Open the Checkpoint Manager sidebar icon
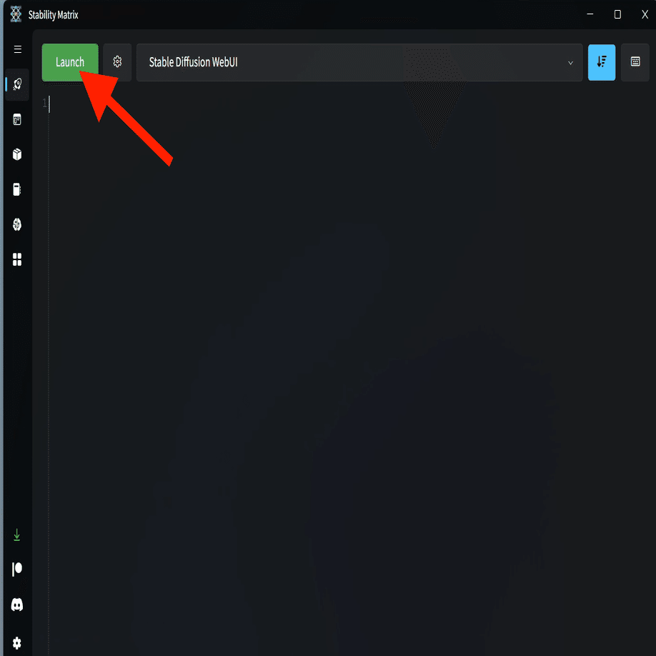Viewport: 656px width, 656px height. 17,189
